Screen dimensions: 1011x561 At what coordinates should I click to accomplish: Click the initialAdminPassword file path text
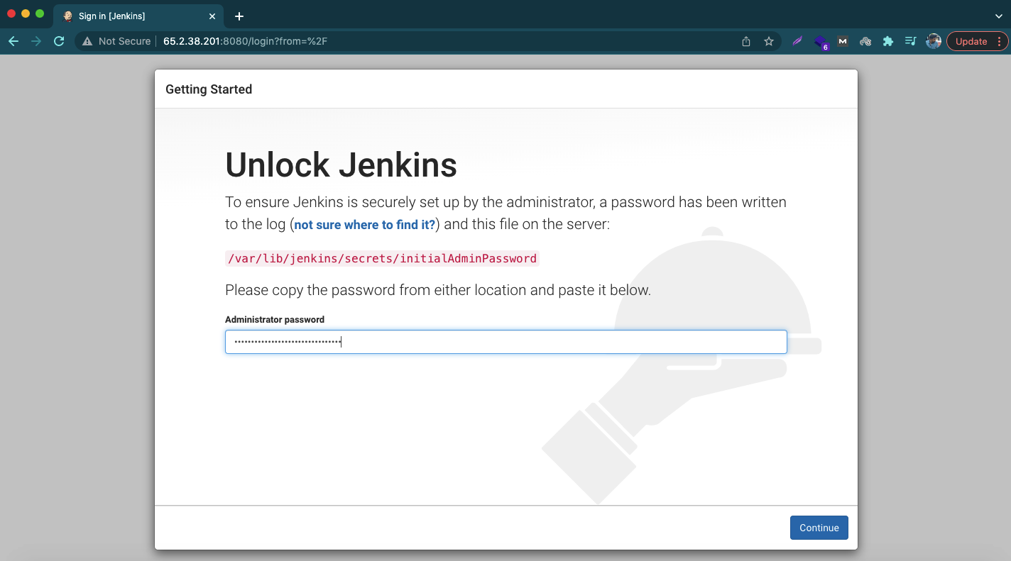coord(382,258)
